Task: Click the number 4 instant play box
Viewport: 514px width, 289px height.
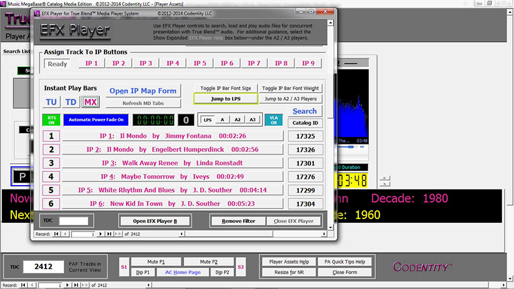Action: coord(51,176)
